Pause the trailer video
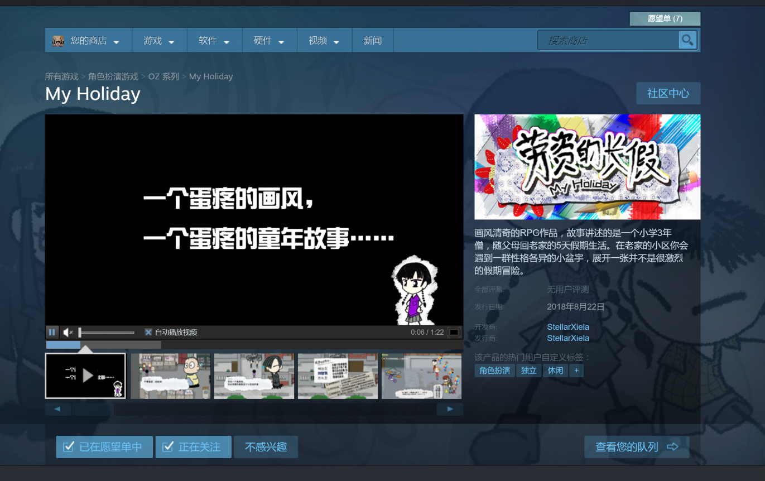 52,333
